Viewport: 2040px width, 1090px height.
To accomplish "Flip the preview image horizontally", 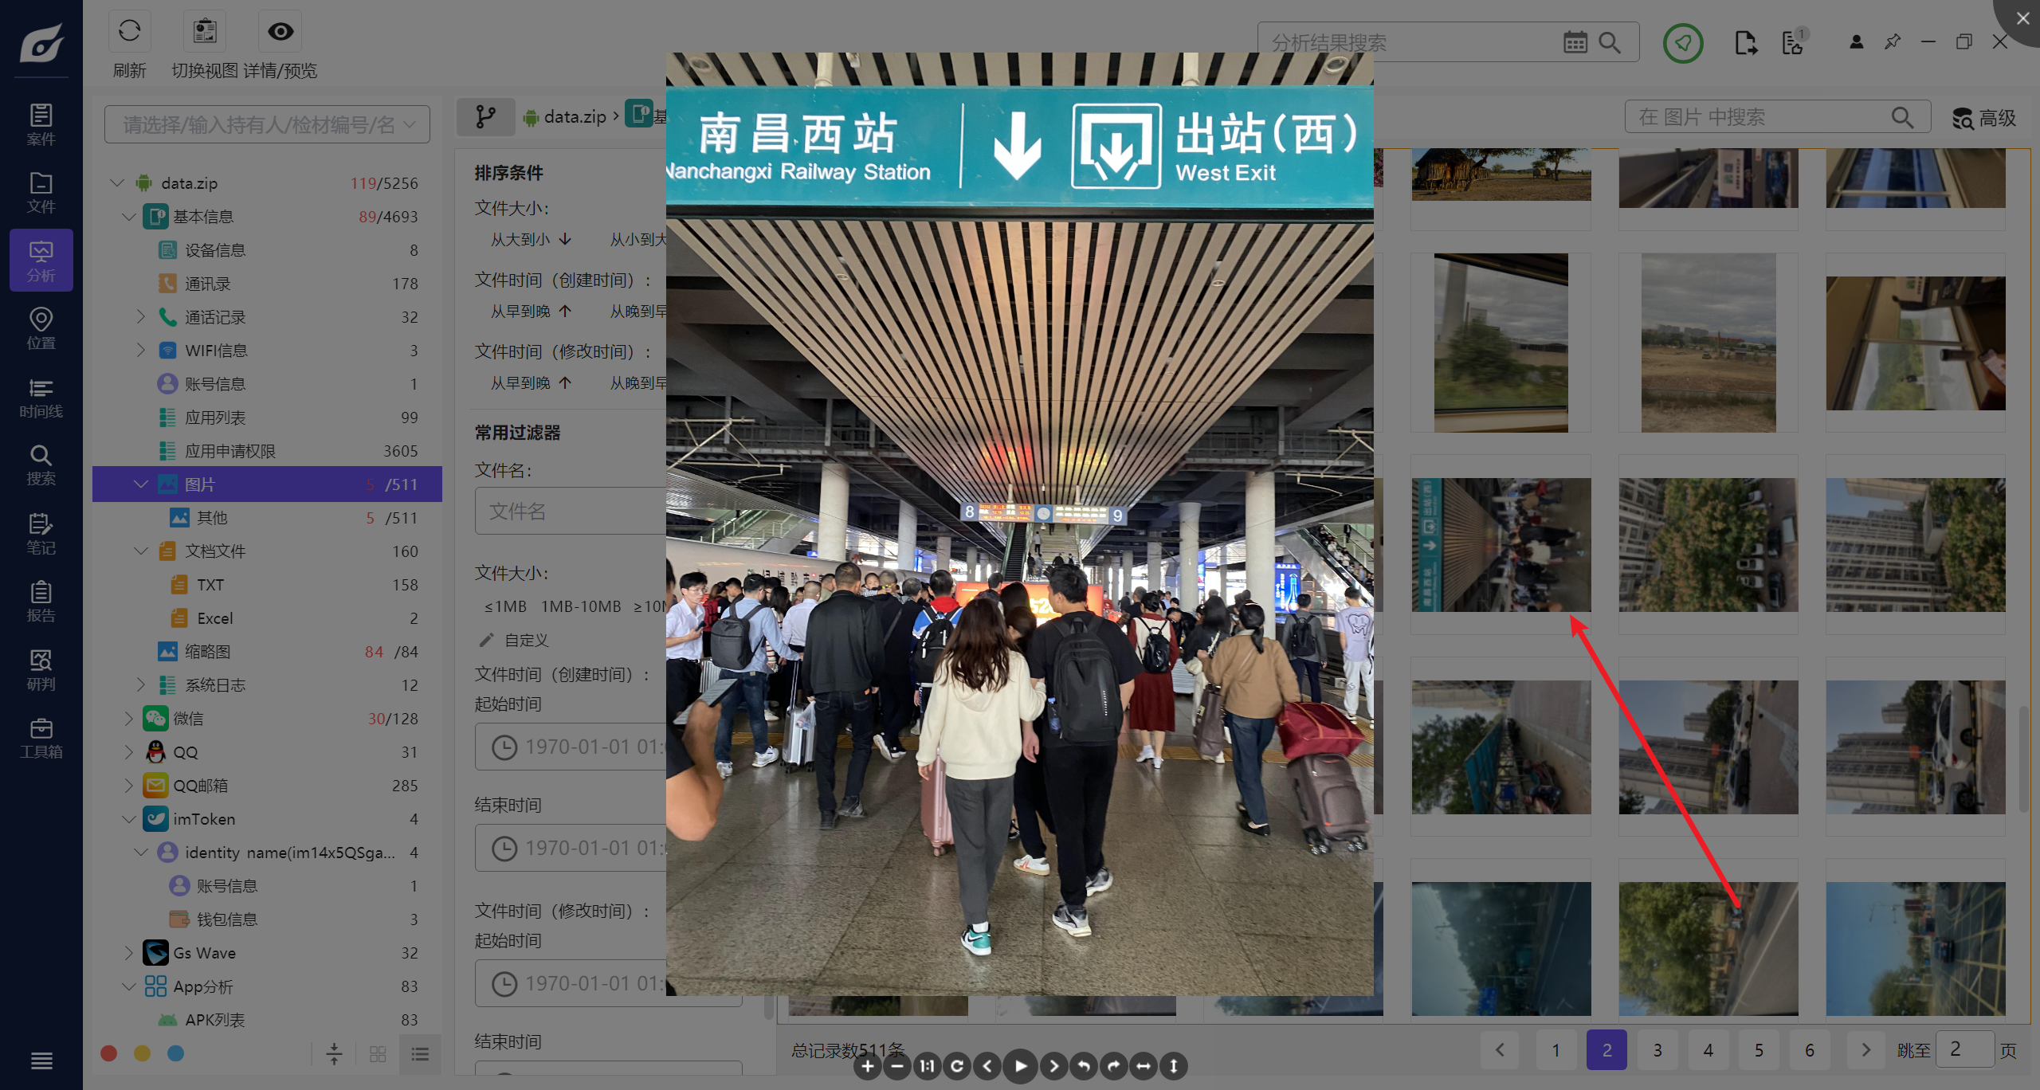I will pyautogui.click(x=1144, y=1066).
